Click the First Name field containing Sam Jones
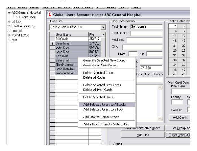Image resolution: width=197 pixels, height=151 pixels. [146, 26]
